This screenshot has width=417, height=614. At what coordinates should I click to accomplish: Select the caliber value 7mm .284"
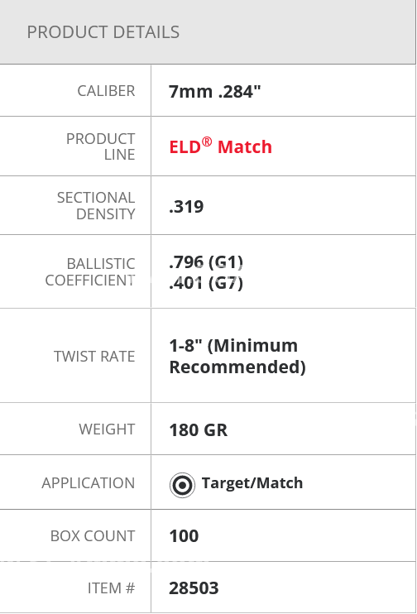(x=215, y=92)
